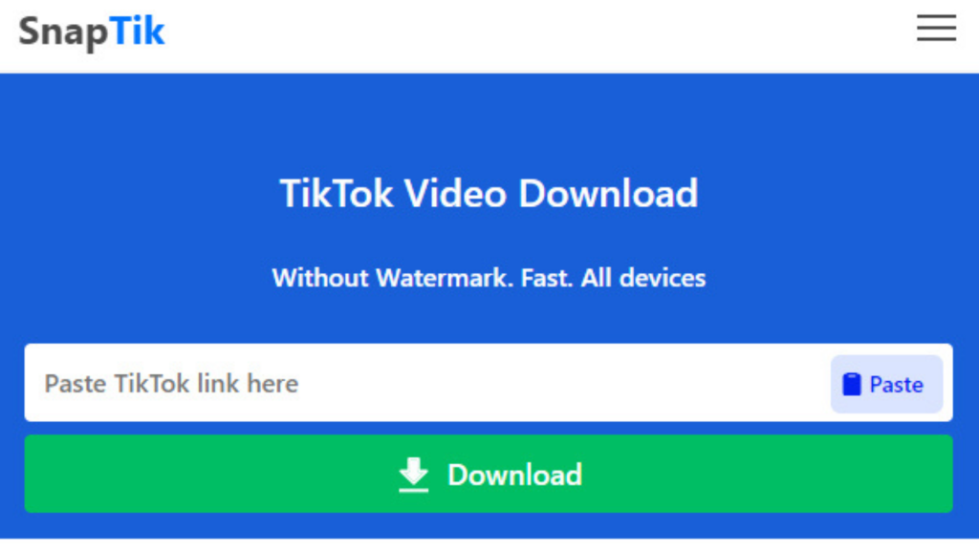Go home via SnapTik logo

click(x=92, y=32)
